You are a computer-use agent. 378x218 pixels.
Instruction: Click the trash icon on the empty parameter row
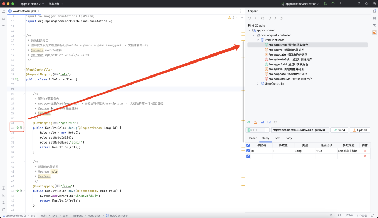click(x=365, y=156)
